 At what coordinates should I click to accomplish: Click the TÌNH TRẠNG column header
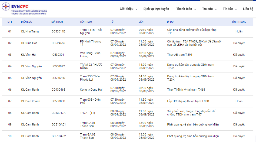pyautogui.click(x=239, y=22)
